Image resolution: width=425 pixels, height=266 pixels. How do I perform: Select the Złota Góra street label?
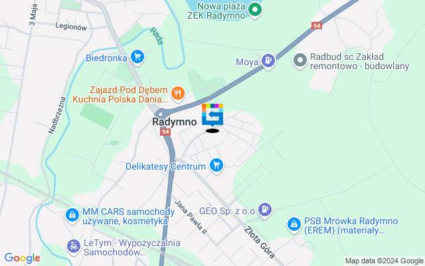click(260, 242)
